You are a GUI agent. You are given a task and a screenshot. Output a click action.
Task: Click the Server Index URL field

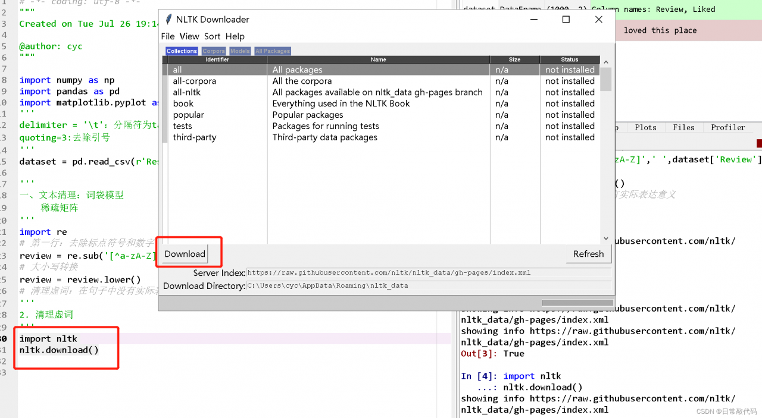429,273
